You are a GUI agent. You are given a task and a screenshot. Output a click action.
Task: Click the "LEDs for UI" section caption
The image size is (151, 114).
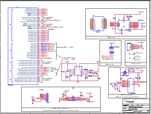109,64
